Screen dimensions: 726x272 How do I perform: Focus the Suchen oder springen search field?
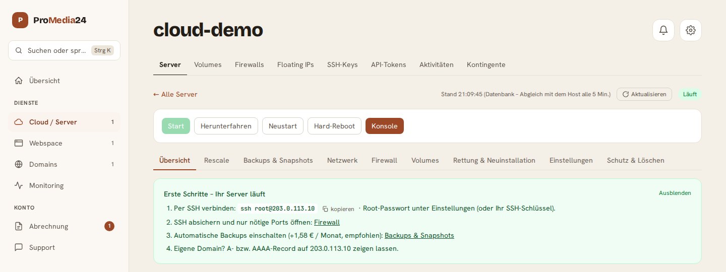[x=64, y=50]
